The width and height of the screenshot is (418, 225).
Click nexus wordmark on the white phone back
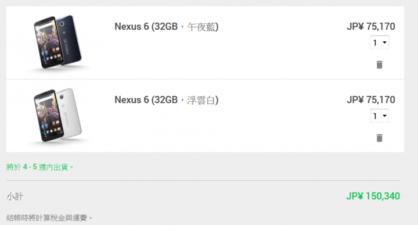point(66,120)
